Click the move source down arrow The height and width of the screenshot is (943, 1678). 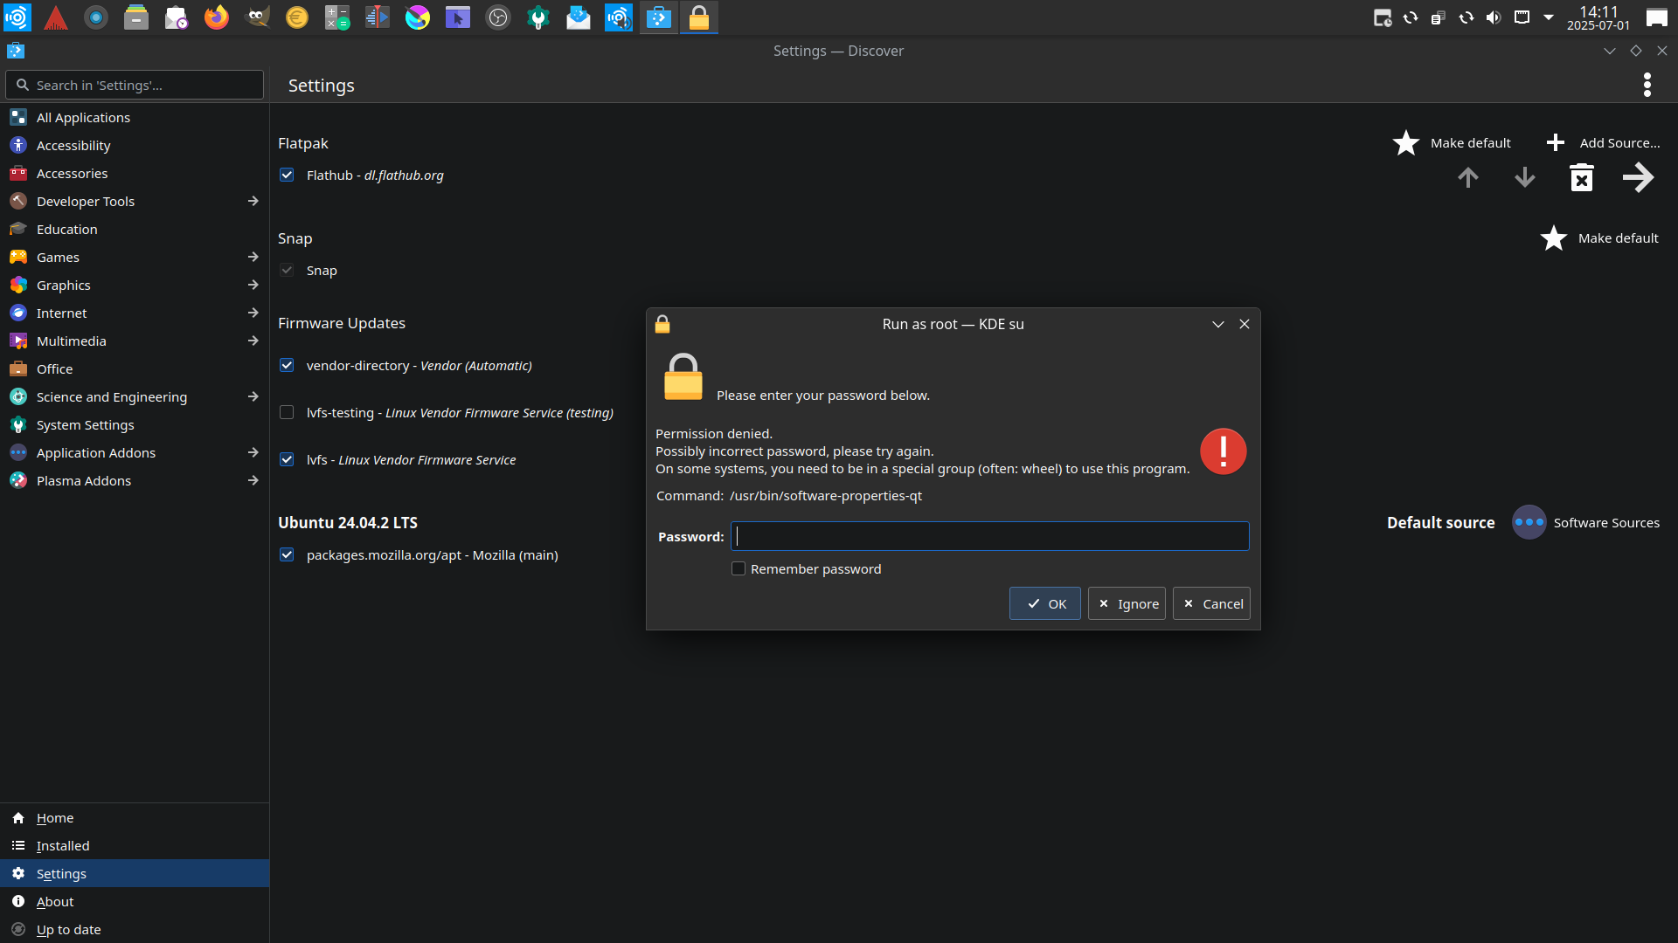1525,178
